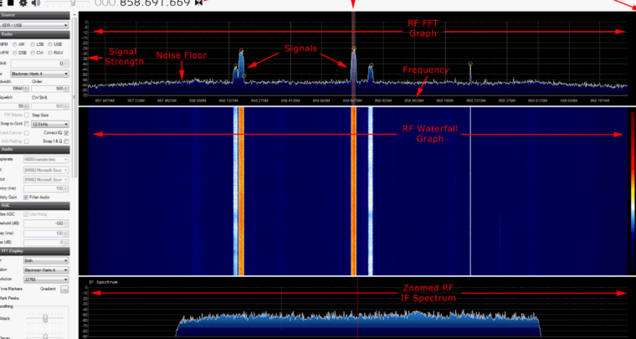Image resolution: width=636 pixels, height=339 pixels.
Task: Select the USB demodulation mode
Action: click(58, 44)
